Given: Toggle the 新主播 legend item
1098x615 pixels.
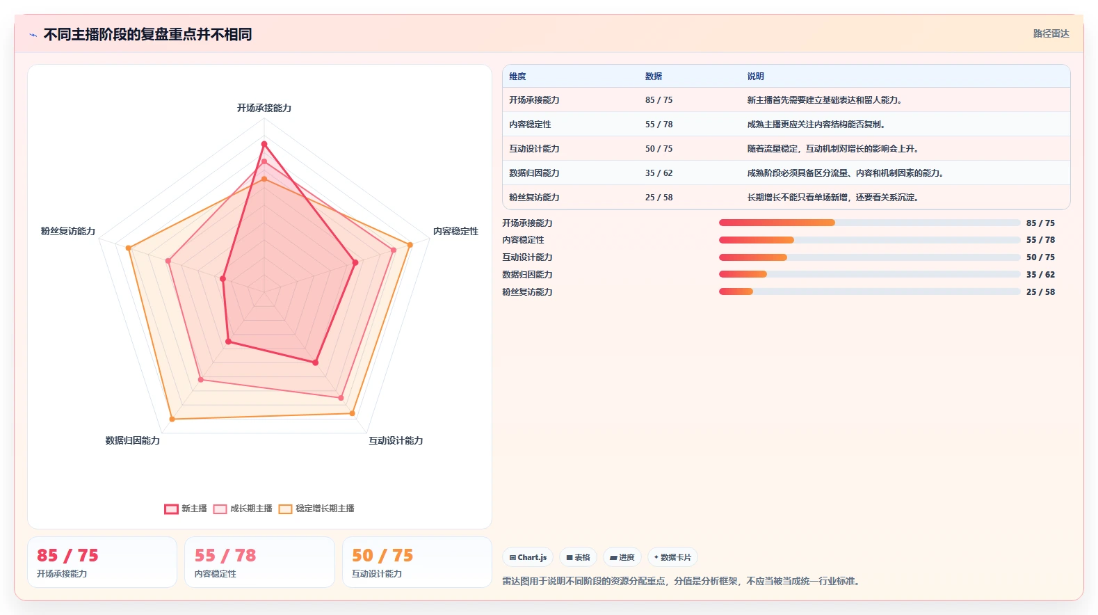Looking at the screenshot, I should coord(186,509).
